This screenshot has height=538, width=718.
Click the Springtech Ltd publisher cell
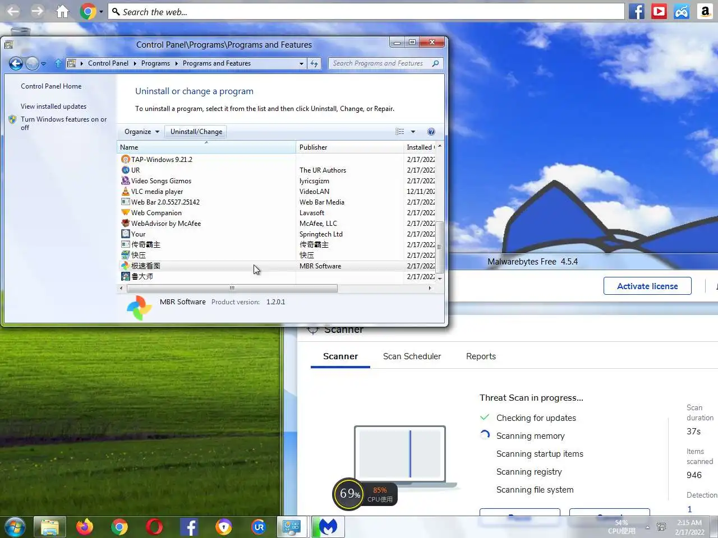(x=321, y=234)
